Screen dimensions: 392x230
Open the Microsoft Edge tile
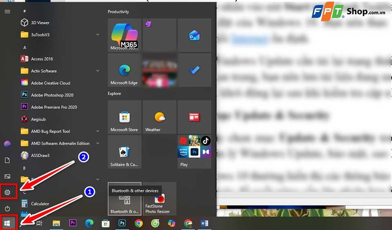point(124,70)
